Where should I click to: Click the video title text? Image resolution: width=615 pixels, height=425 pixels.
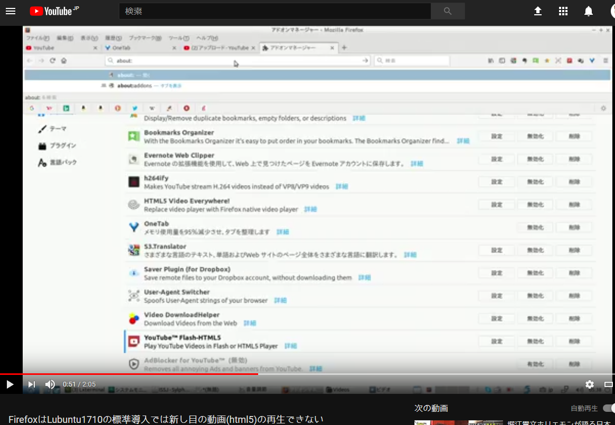click(x=166, y=419)
